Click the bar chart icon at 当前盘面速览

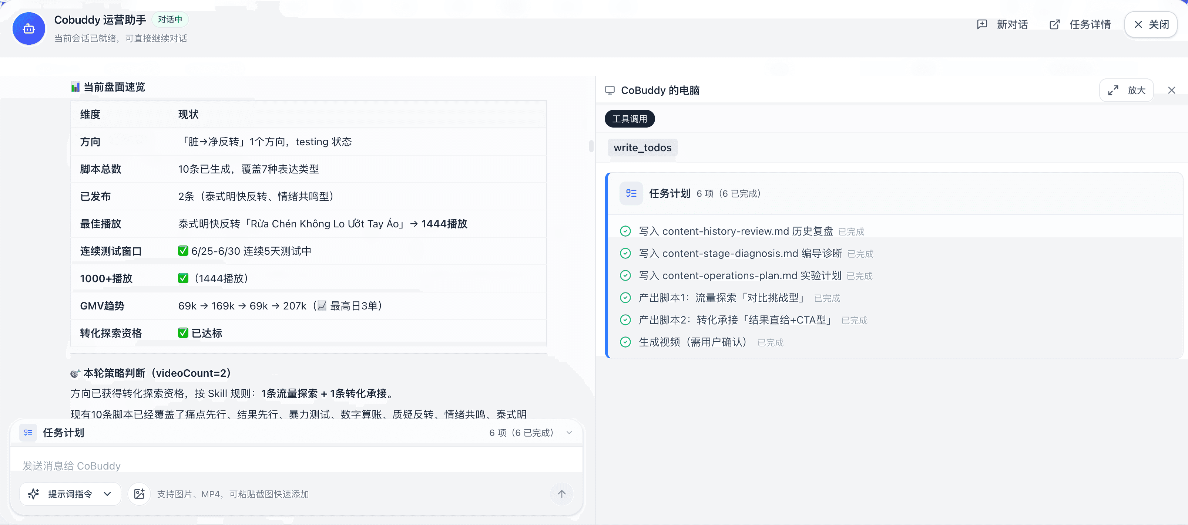pos(75,87)
